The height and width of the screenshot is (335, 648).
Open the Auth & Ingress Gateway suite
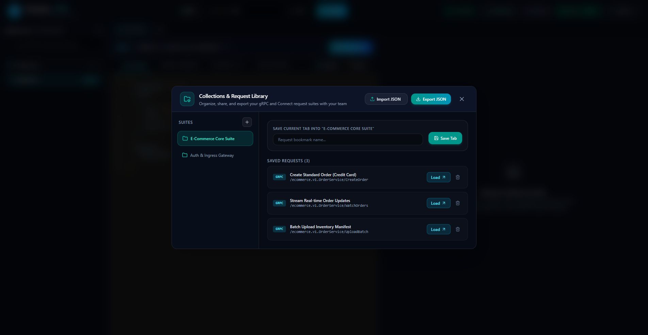[215, 155]
